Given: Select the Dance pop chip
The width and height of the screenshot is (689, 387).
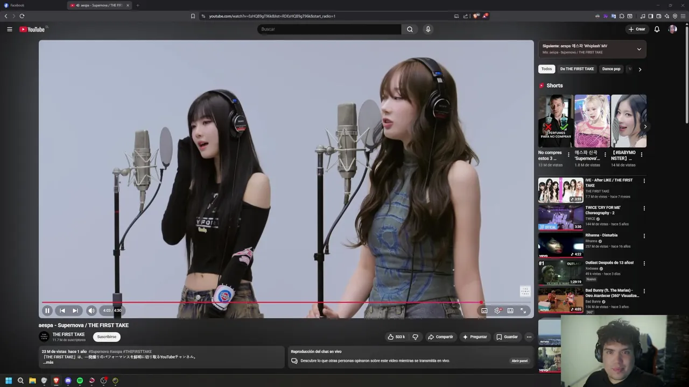Looking at the screenshot, I should 611,69.
